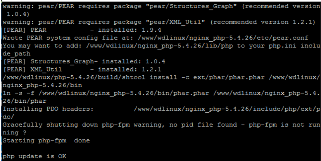Click the 'Installing PDO headers:' text
321x161 pixels.
(x=48, y=109)
